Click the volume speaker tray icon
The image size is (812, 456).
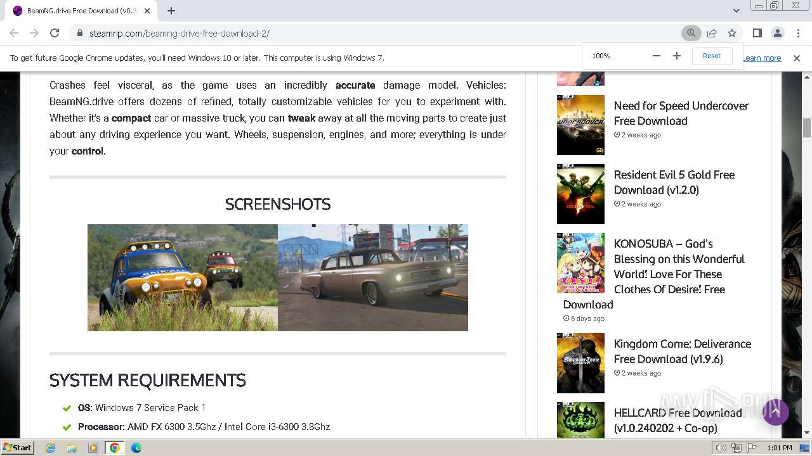[721, 448]
